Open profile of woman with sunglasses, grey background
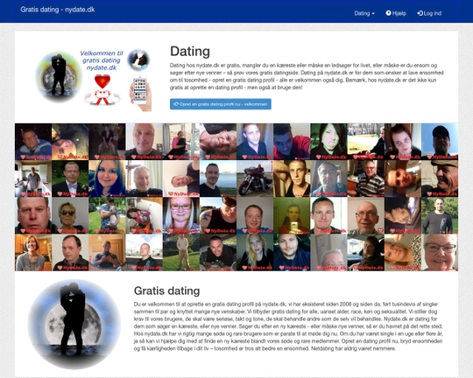The image size is (473, 378). click(70, 215)
